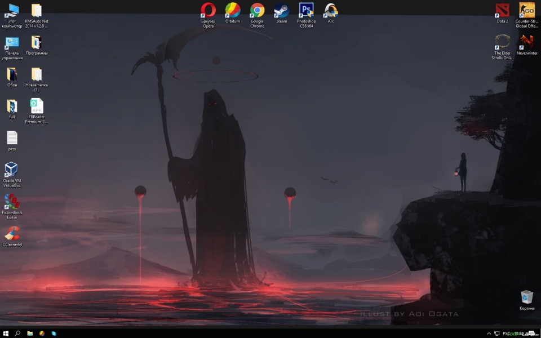
Task: Select the Dota 2 shortcut
Action: point(502,13)
